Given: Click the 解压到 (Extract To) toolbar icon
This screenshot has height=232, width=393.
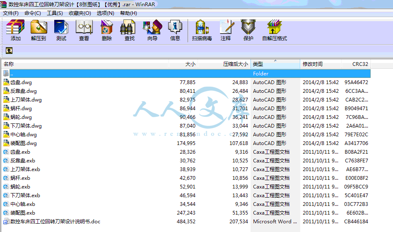Looking at the screenshot, I should [39, 27].
